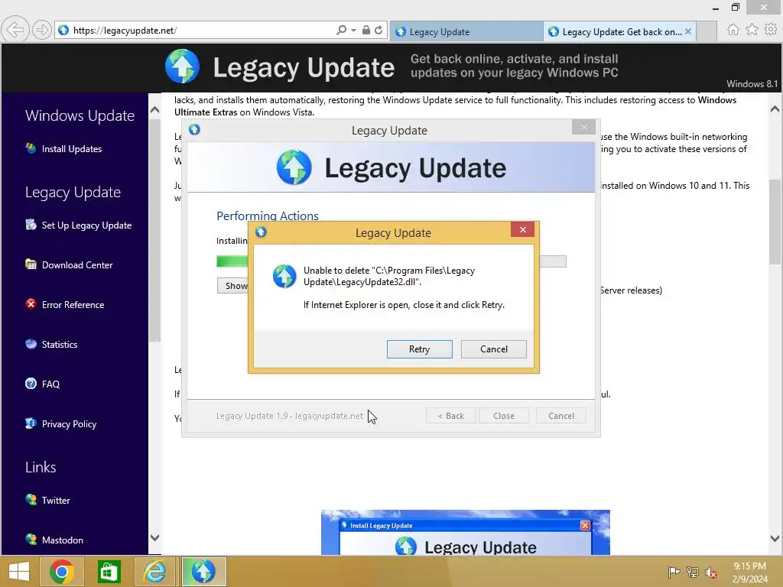Close the Legacy Update: Get back on tab
Viewport: 783px width, 587px height.
coord(688,31)
